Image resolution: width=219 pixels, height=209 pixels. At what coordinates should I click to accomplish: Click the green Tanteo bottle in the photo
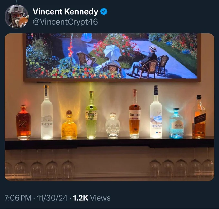coord(91,115)
